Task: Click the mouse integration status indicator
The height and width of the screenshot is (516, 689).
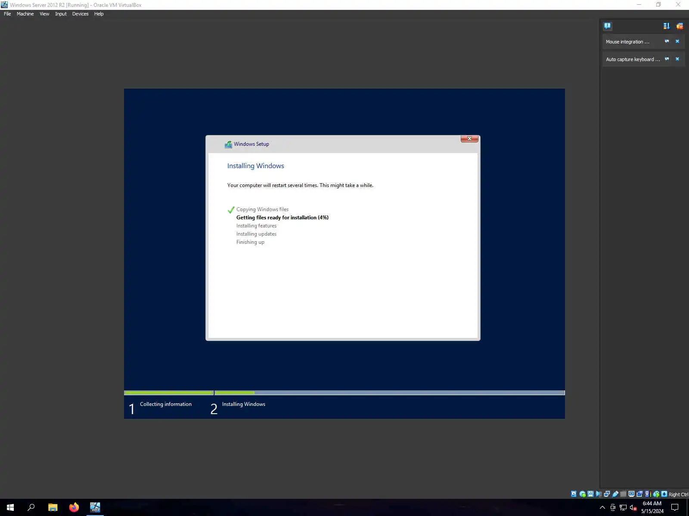Action: tap(656, 494)
